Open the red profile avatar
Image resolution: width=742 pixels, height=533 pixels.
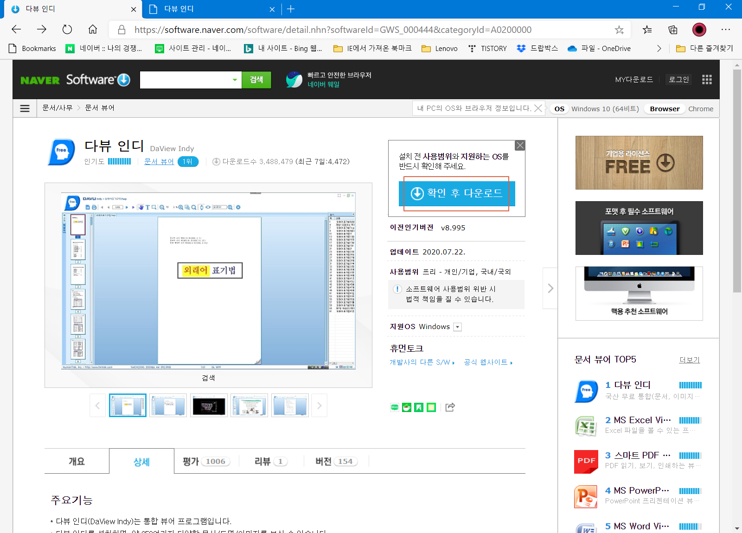(x=699, y=30)
